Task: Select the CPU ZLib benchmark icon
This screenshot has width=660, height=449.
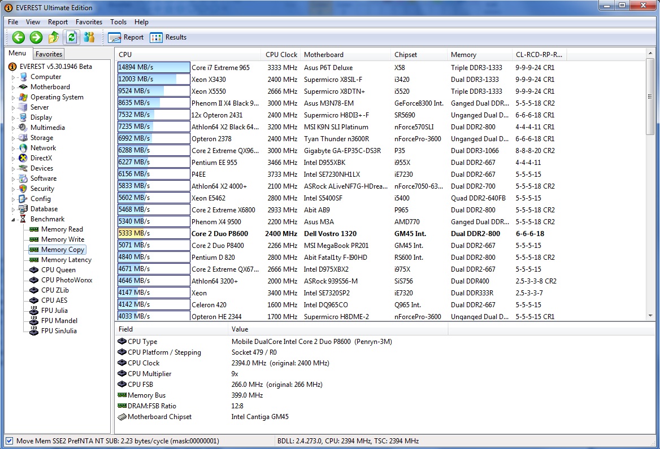Action: pyautogui.click(x=34, y=290)
